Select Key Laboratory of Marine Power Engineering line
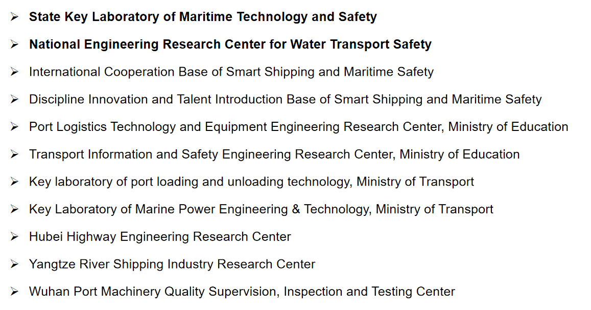 [x=261, y=209]
